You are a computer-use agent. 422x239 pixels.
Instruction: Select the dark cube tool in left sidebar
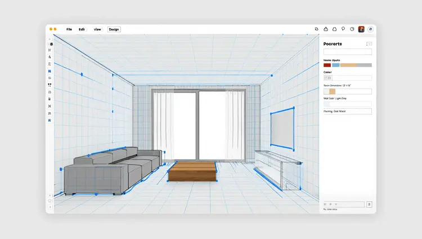(x=51, y=43)
